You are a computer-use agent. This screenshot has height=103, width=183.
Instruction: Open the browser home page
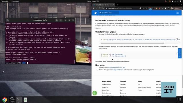pos(103,8)
